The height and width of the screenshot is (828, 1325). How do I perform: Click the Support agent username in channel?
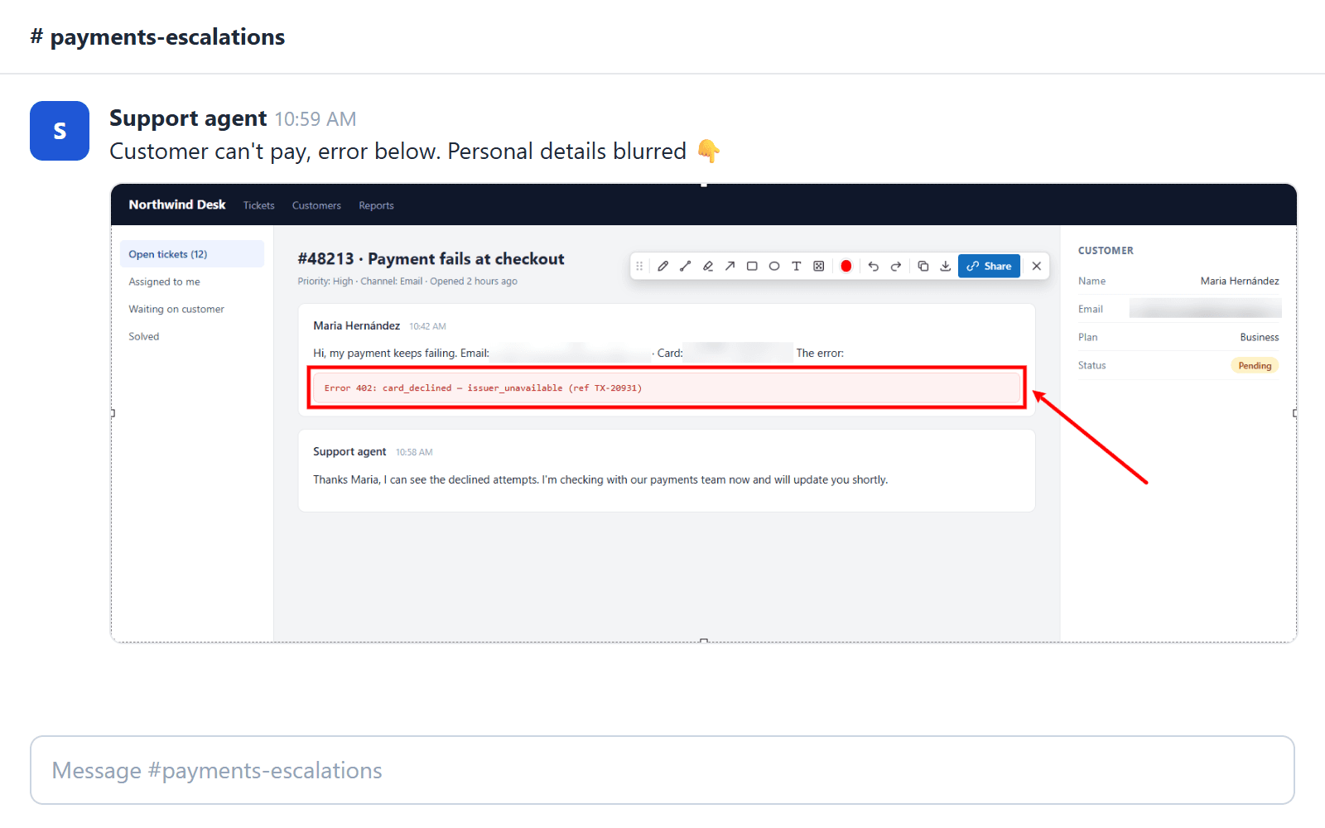[188, 118]
